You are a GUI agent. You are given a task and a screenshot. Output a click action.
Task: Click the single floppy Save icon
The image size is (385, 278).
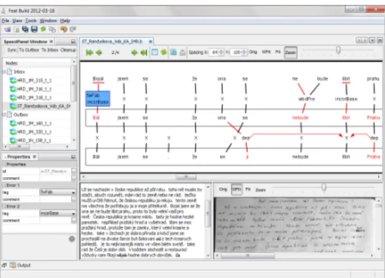pos(34,29)
